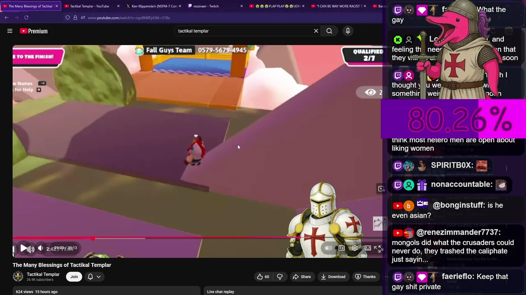Close the Ken Klippenstein tab
This screenshot has width=526, height=295.
click(180, 6)
